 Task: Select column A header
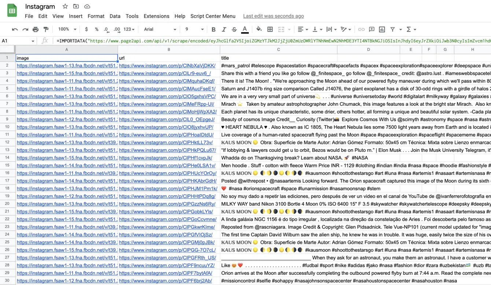coord(67,49)
